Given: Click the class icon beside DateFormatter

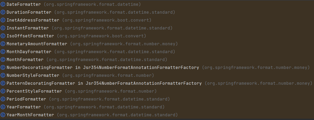Looking at the screenshot, I should tap(3, 4).
